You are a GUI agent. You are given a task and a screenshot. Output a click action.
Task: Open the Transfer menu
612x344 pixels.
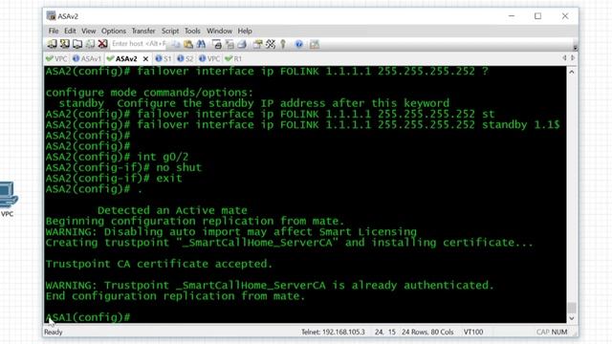tap(143, 31)
